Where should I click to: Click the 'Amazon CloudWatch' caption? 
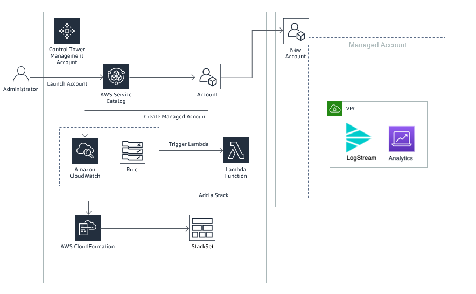[x=85, y=172]
